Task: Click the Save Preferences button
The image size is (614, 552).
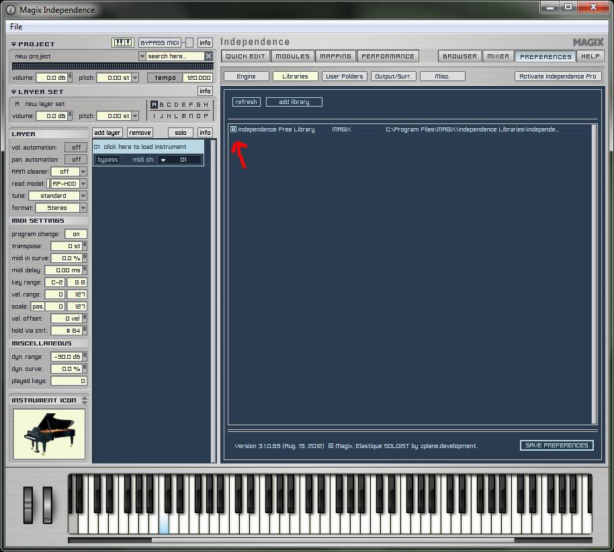Action: (x=556, y=445)
